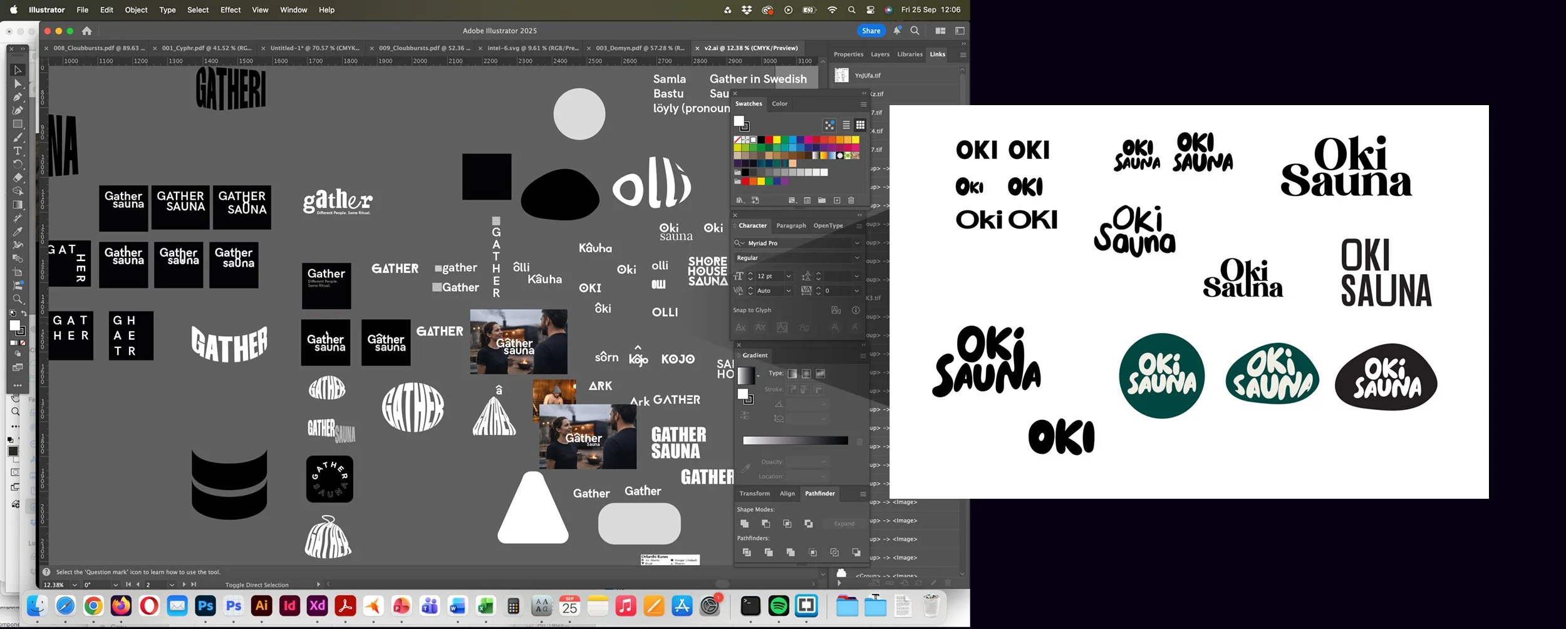Viewport: 1566px width, 629px height.
Task: Switch to the Color tab
Action: [x=780, y=104]
